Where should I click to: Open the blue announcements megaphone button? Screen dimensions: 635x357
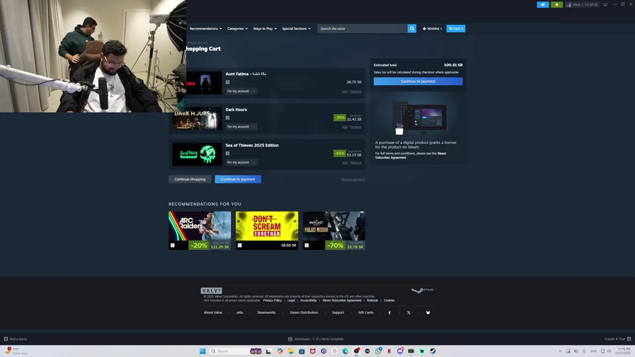(543, 4)
